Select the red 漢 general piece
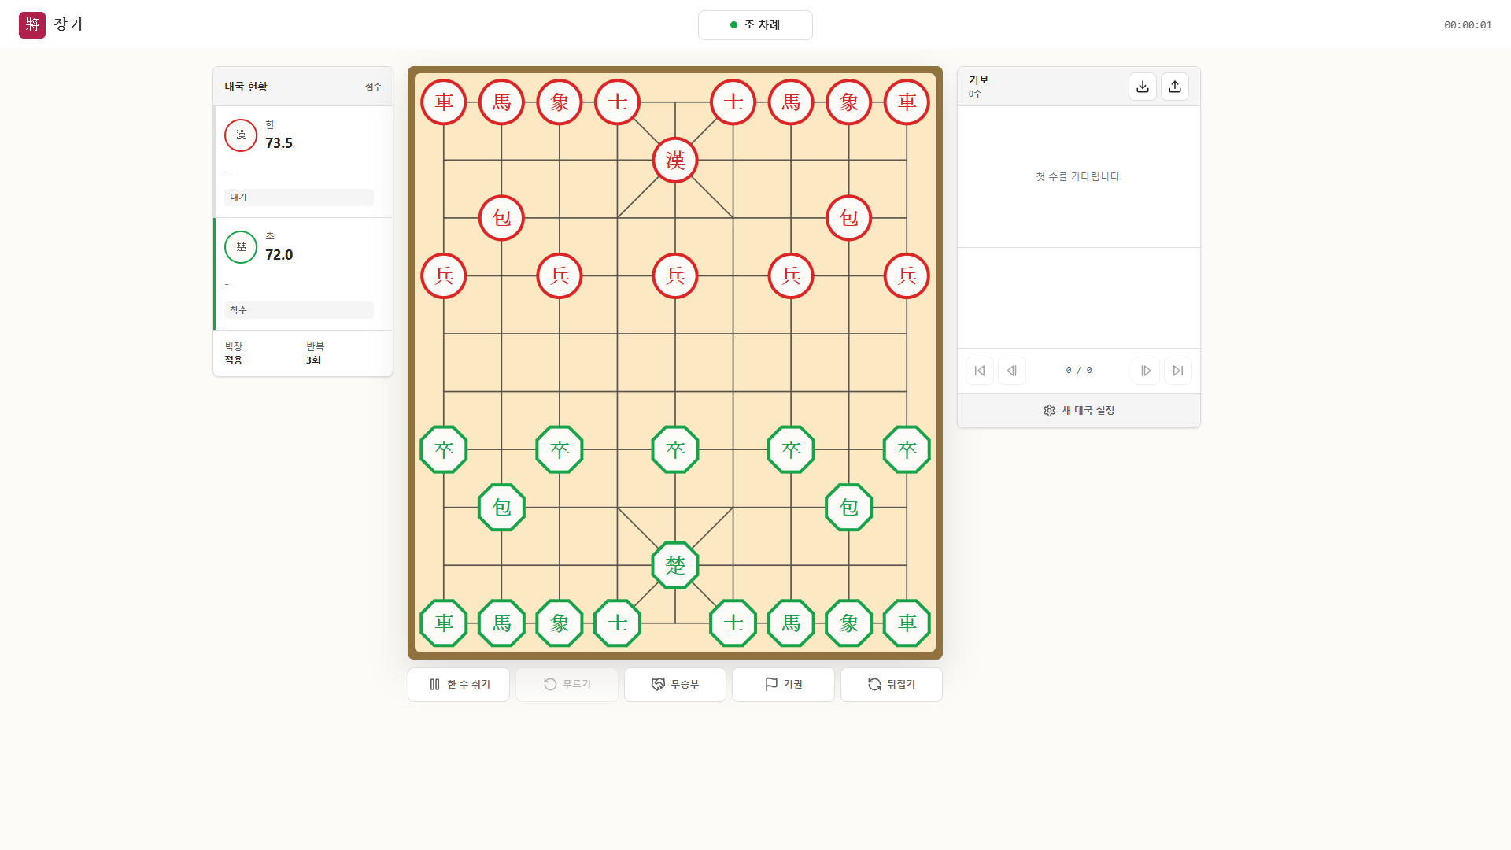1511x850 pixels. pyautogui.click(x=675, y=161)
